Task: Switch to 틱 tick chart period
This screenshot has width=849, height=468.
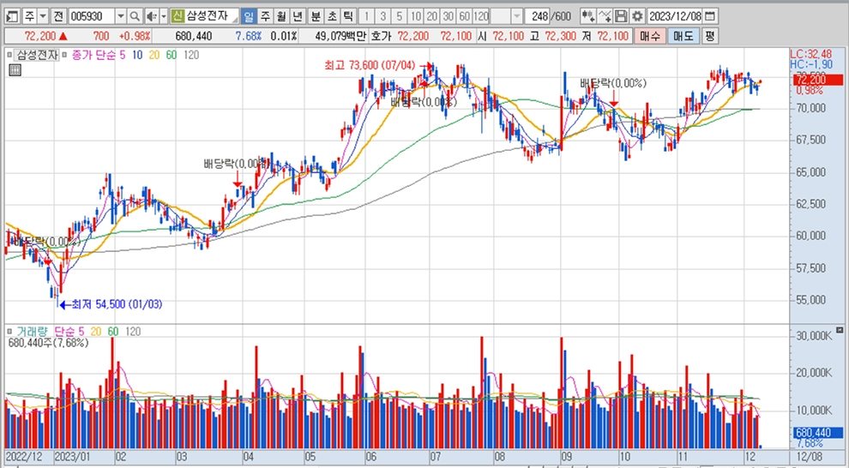Action: tap(348, 16)
